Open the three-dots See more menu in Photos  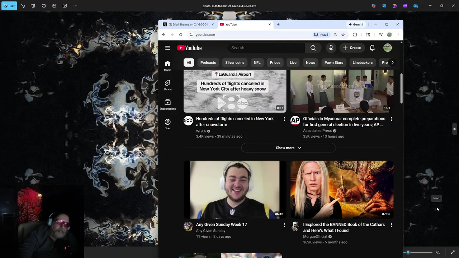click(75, 6)
